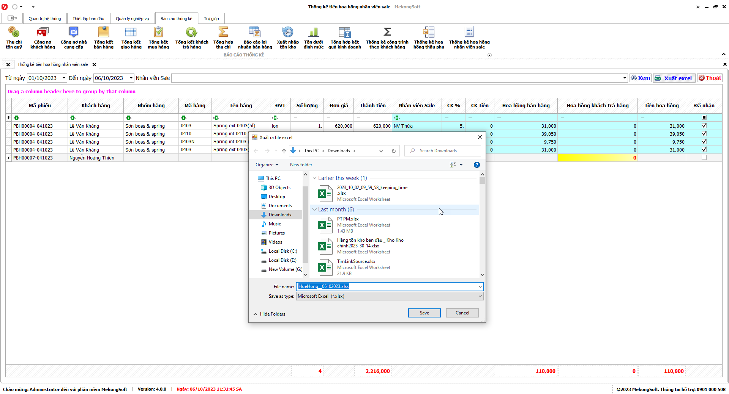Open the Organize menu dropdown
Viewport: 729px width, 394px height.
point(267,165)
